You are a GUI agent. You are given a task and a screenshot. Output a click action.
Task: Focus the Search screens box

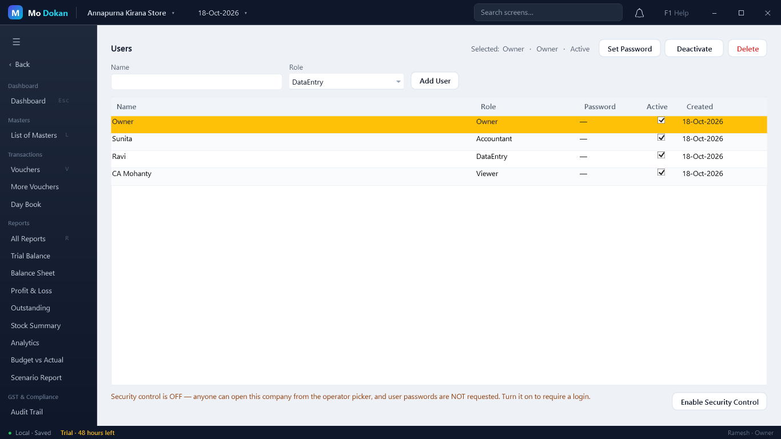548,13
